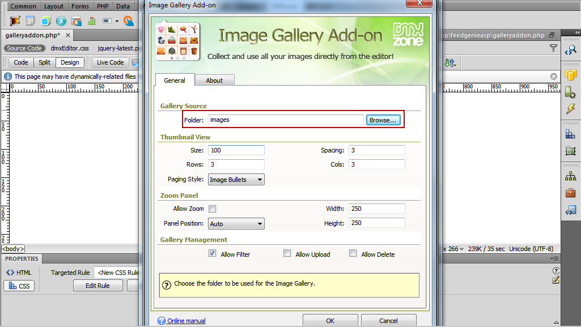Screen dimensions: 581x327
Task: Open the site map hierarchy panel icon
Action: pyautogui.click(x=571, y=176)
